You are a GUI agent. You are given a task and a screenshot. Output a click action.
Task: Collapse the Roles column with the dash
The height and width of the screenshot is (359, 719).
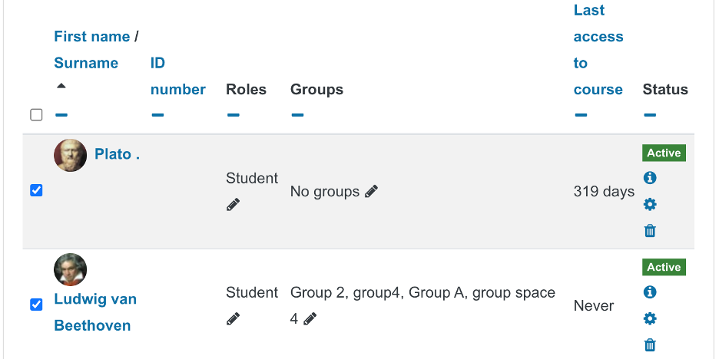(x=233, y=115)
